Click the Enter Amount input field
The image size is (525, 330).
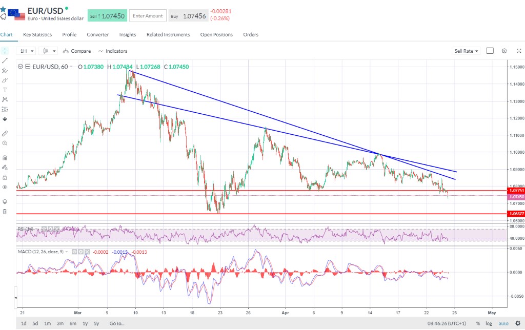148,16
